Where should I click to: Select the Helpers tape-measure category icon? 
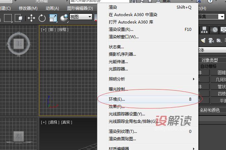coord(219,41)
